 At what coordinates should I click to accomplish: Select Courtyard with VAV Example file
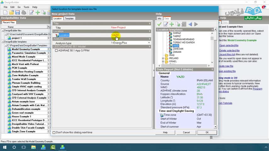point(28,94)
